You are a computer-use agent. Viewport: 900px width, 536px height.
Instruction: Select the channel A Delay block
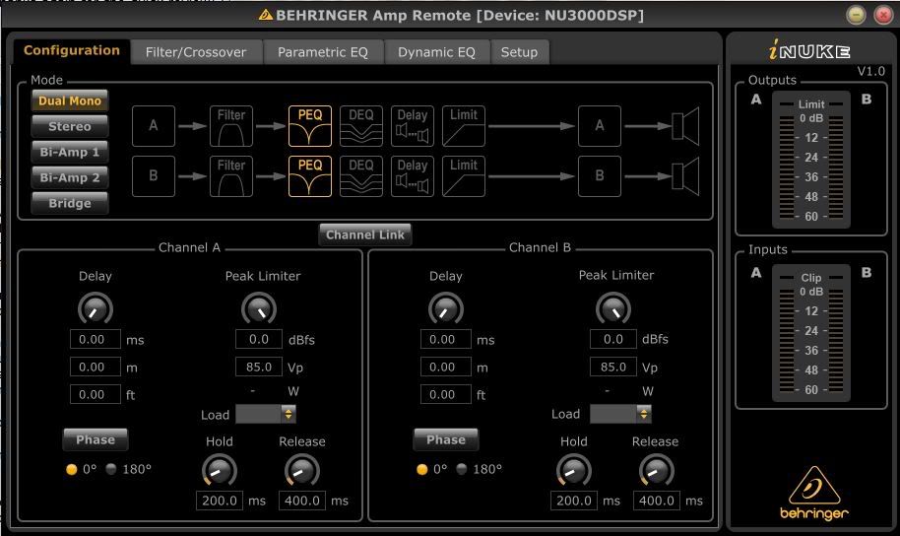click(413, 126)
